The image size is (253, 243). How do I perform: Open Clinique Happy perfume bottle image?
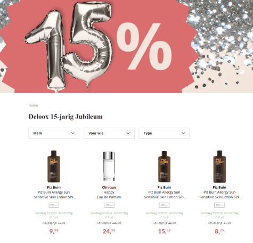[109, 166]
